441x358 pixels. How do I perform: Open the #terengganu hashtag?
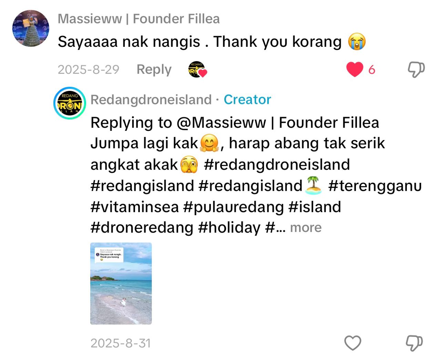pos(375,186)
